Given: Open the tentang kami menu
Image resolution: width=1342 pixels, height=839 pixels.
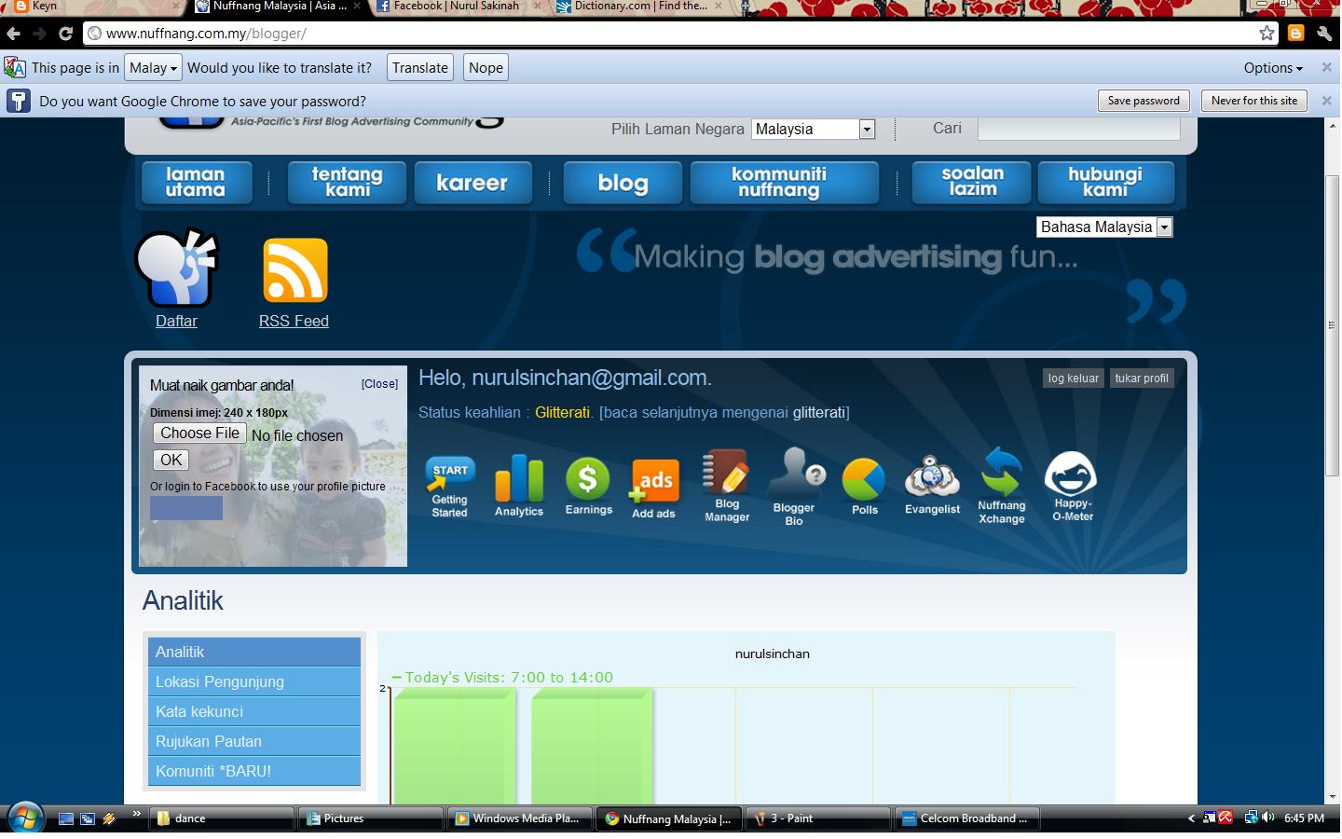Looking at the screenshot, I should (347, 182).
